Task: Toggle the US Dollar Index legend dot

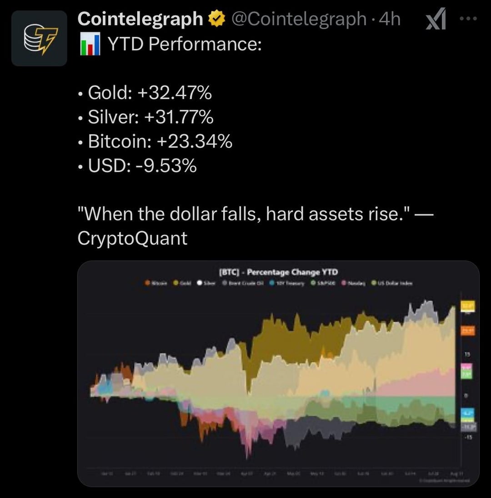Action: [374, 283]
